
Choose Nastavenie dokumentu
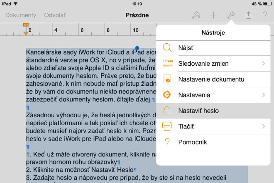213,79
